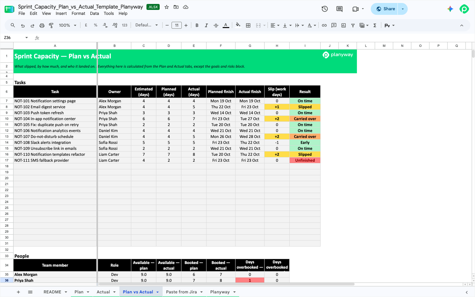Redo the last action

[x=32, y=25]
